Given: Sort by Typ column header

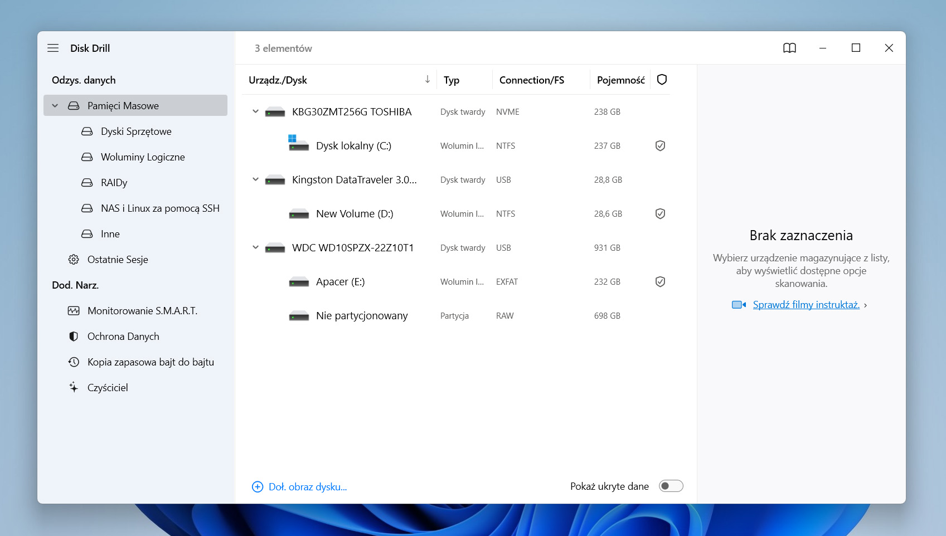Looking at the screenshot, I should [452, 80].
